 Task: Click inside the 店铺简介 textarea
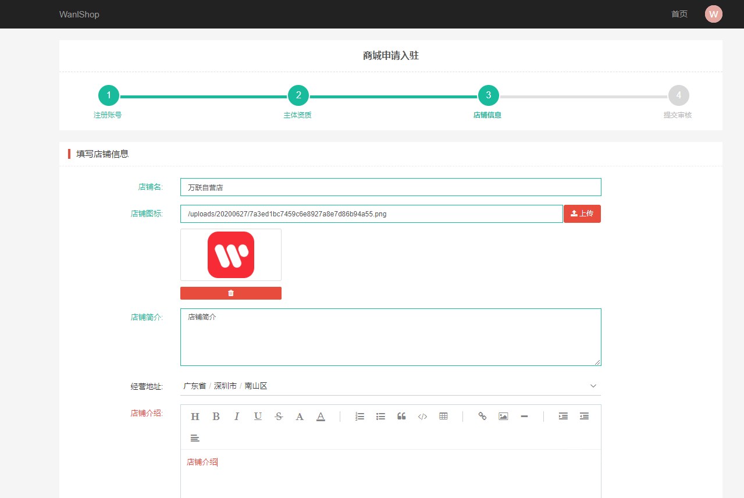390,337
